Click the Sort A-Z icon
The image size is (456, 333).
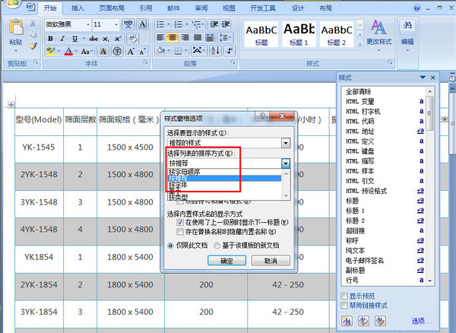[x=216, y=51]
